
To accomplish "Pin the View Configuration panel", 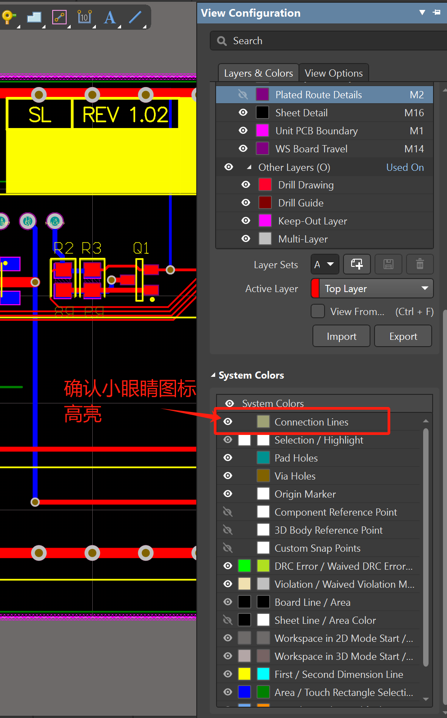I will pos(437,13).
